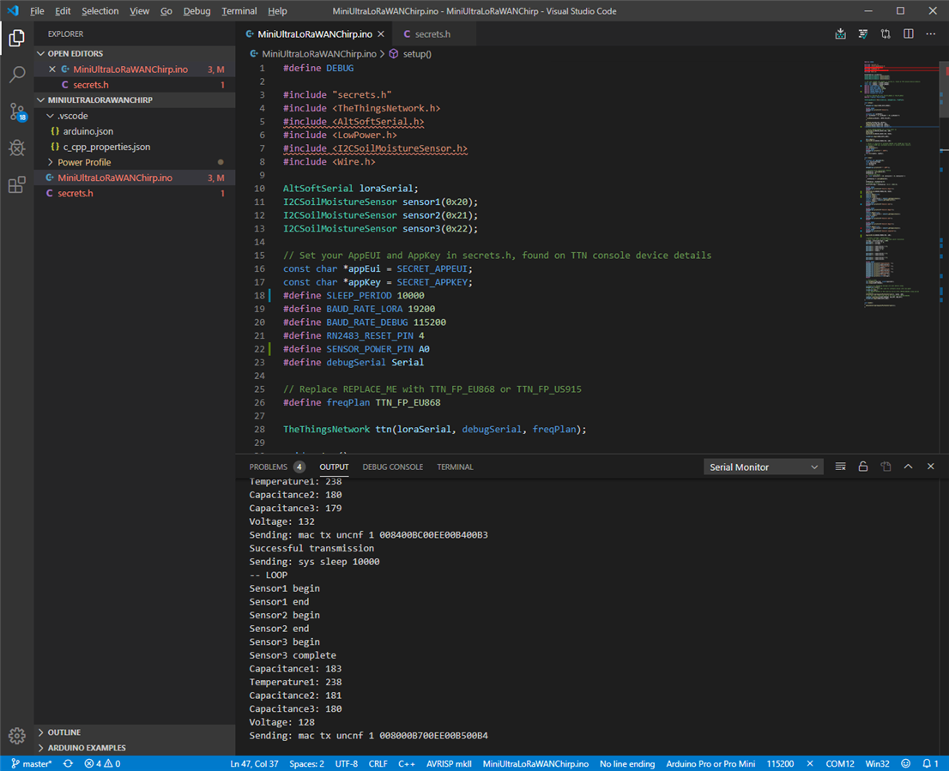Toggle output scroll lock icon
The image size is (949, 771).
[x=863, y=467]
